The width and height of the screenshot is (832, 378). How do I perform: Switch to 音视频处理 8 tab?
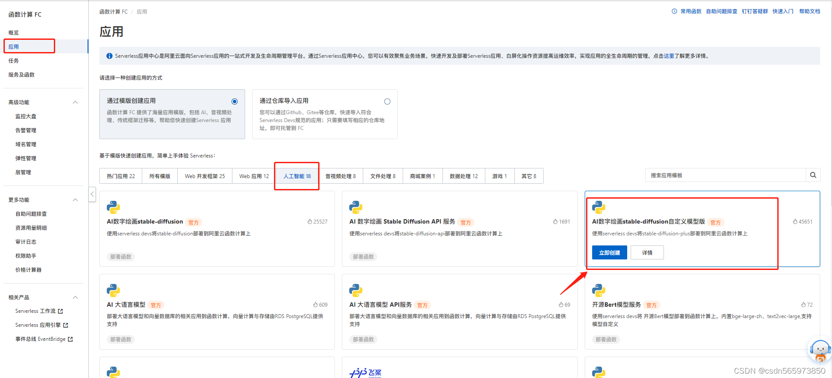click(x=341, y=176)
